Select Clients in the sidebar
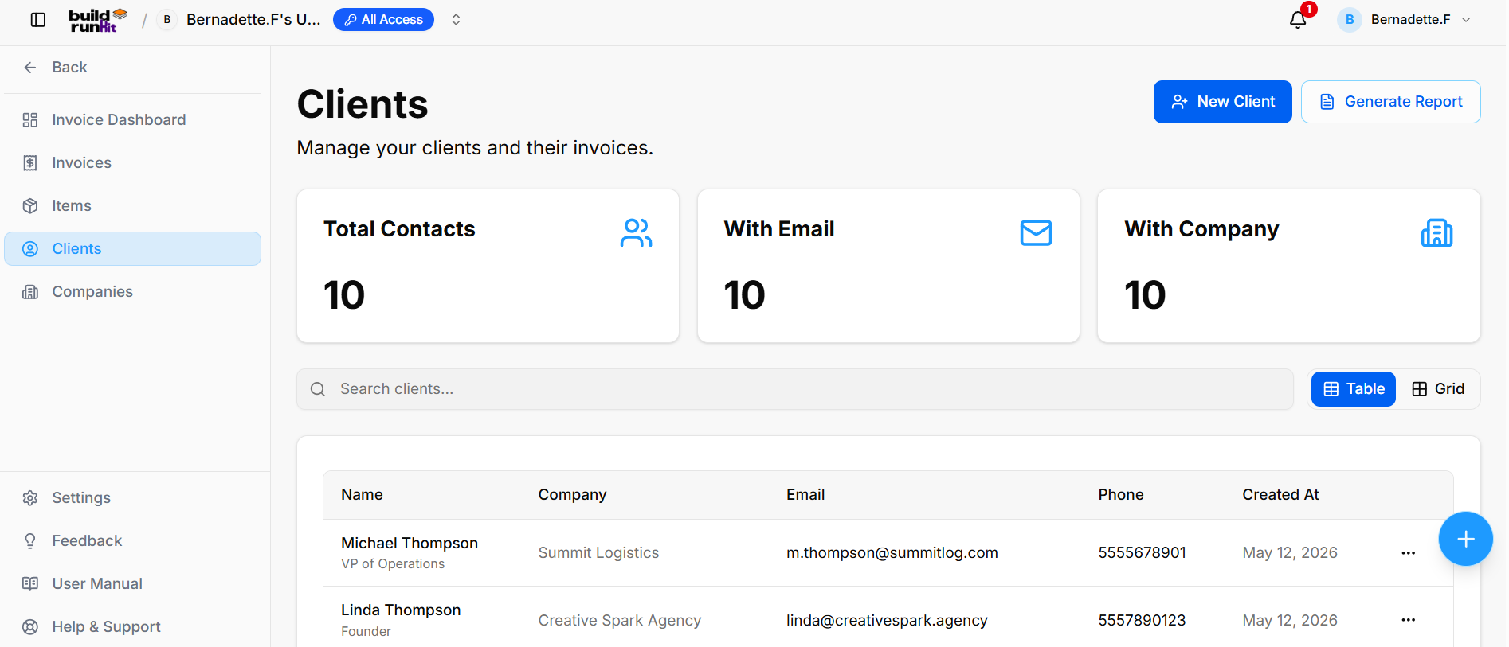Image resolution: width=1509 pixels, height=647 pixels. (x=132, y=249)
